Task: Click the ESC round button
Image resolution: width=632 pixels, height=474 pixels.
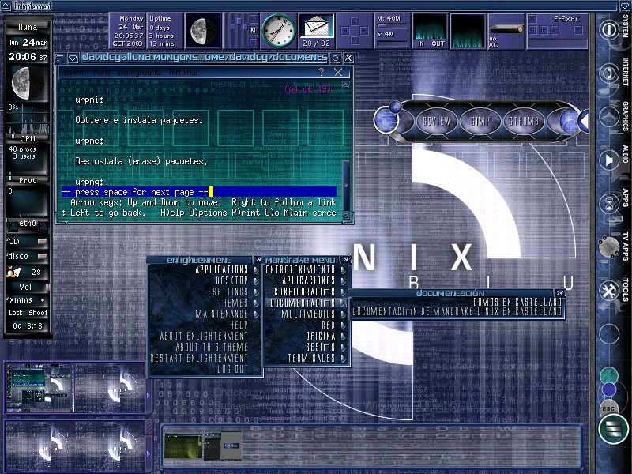Action: [x=608, y=408]
